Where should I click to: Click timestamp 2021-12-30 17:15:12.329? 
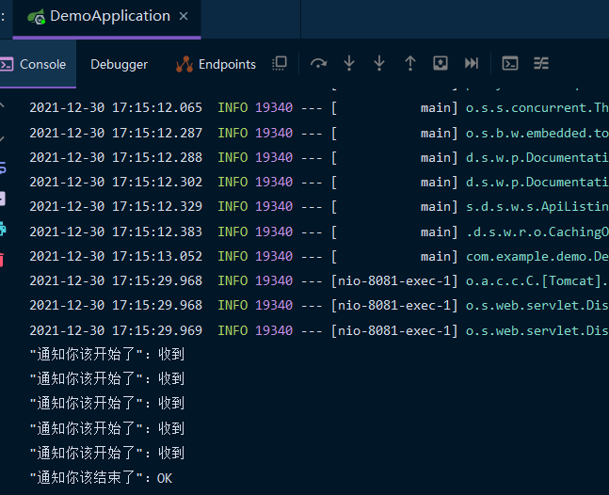click(x=116, y=206)
